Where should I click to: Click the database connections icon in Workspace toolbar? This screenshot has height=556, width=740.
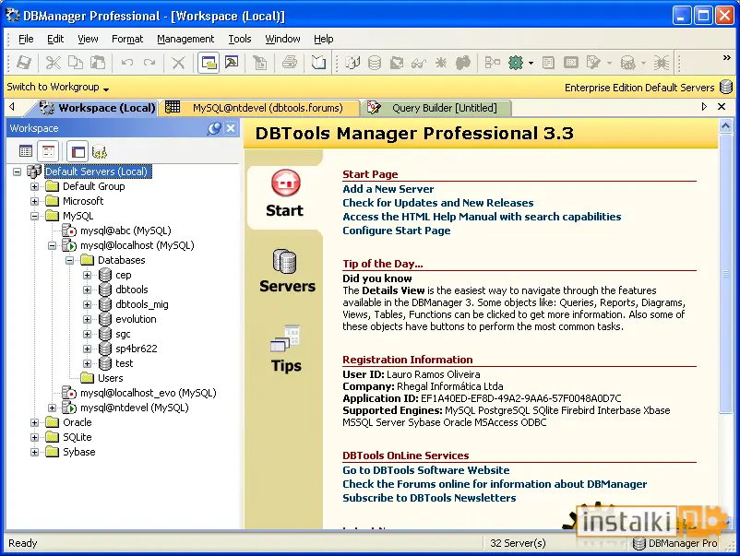coord(99,151)
